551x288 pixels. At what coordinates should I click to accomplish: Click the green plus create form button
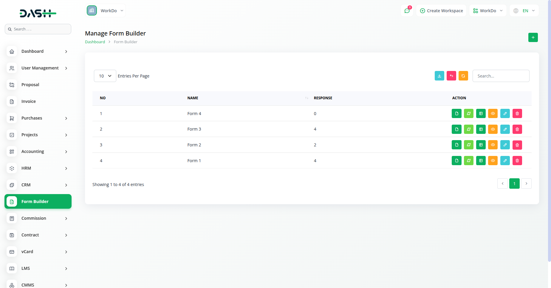point(533,38)
